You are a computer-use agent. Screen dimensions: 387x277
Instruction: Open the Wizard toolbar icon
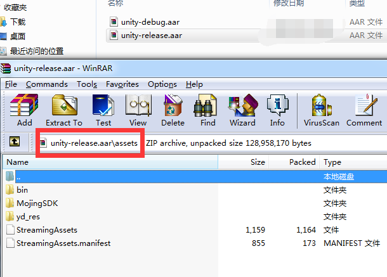243,105
